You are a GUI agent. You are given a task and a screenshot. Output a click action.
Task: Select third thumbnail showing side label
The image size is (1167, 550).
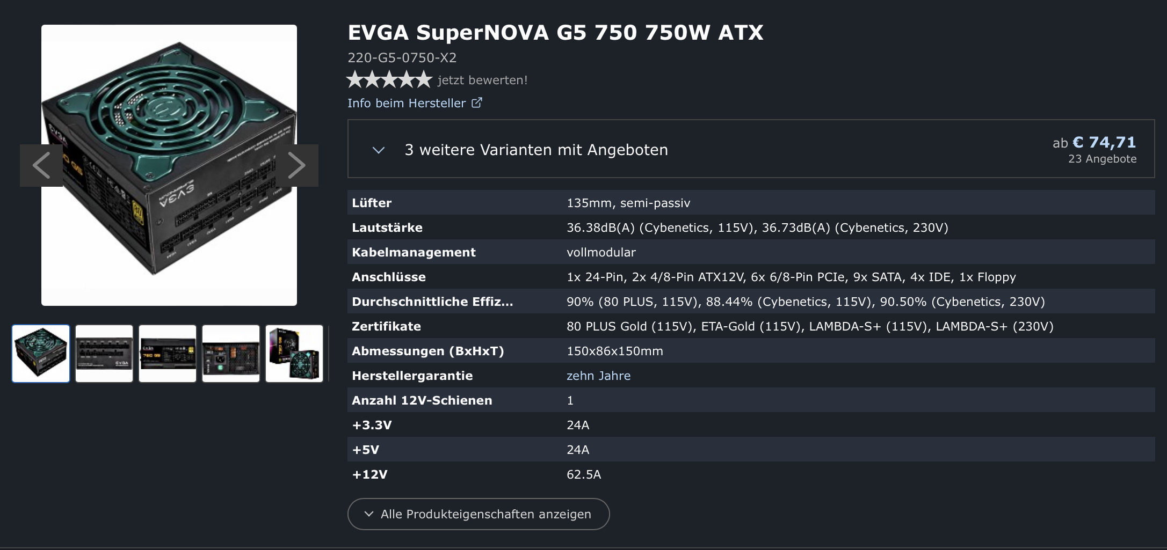(x=168, y=354)
